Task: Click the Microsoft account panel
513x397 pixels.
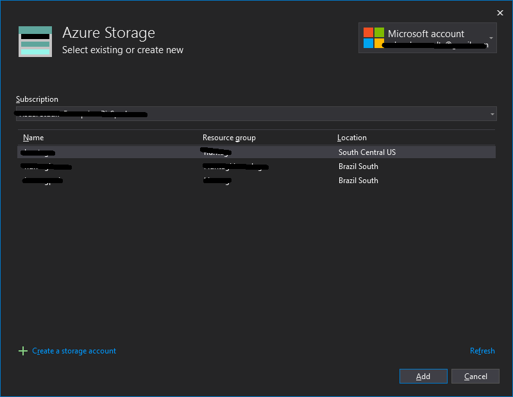Action: pyautogui.click(x=426, y=38)
